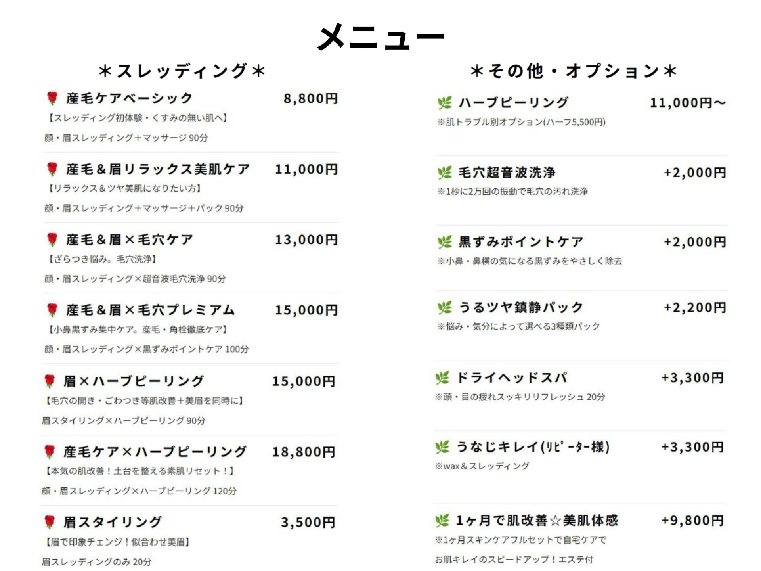Click the 18,800円 price
Image resolution: width=761 pixels, height=571 pixels.
(x=304, y=452)
